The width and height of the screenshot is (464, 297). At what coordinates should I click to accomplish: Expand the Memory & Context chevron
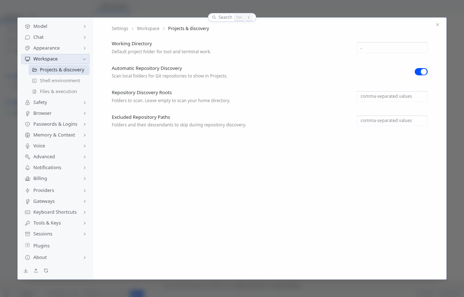84,135
